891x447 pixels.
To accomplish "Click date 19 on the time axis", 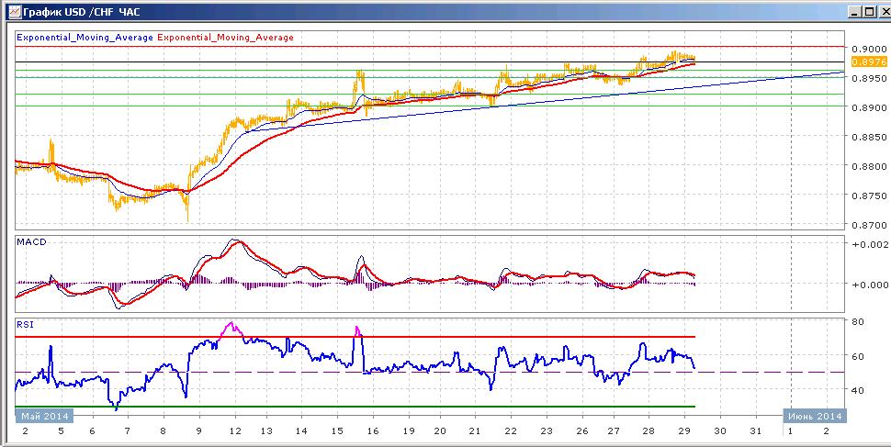I will pyautogui.click(x=407, y=431).
